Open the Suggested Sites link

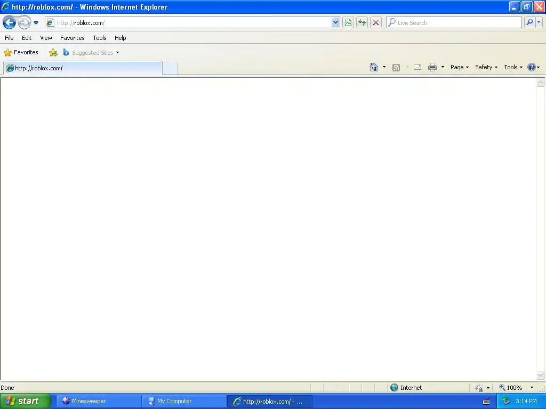click(88, 53)
